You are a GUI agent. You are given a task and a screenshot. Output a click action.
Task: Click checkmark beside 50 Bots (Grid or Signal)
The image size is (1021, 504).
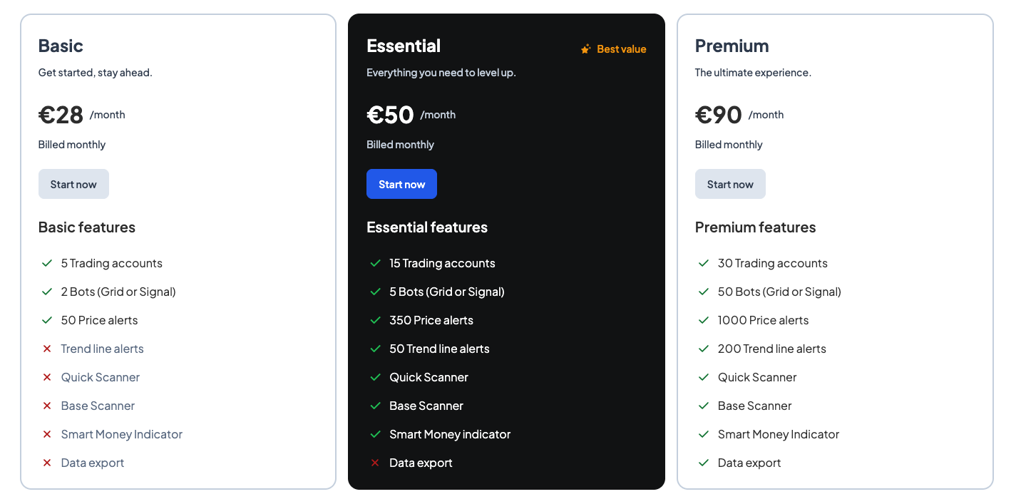tap(704, 292)
